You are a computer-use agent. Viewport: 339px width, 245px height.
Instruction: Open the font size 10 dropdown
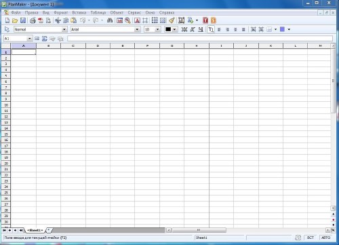point(157,29)
